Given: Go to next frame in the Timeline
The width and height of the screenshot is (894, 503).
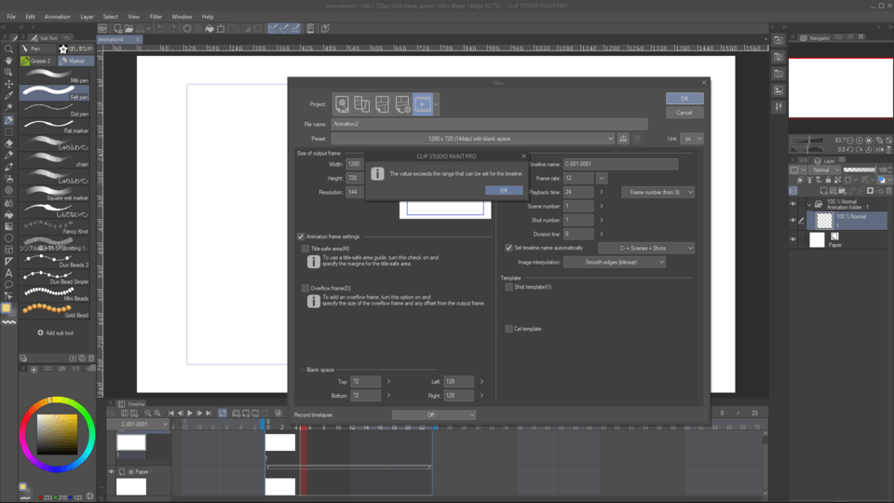Looking at the screenshot, I should click(x=199, y=414).
